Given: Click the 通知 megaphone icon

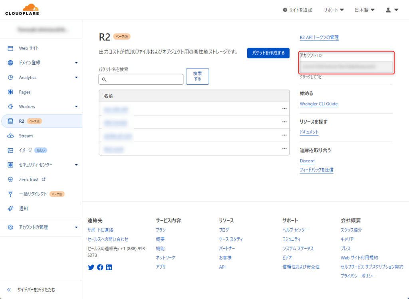Looking at the screenshot, I should (10, 209).
